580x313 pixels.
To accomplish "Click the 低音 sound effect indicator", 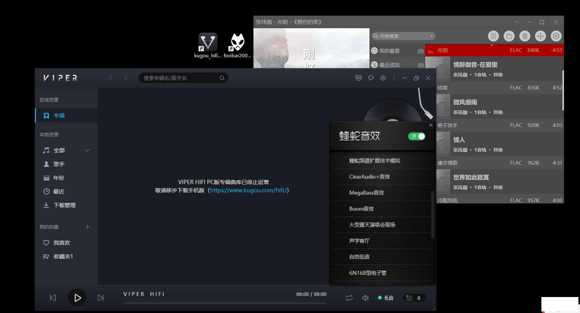I will [386, 298].
